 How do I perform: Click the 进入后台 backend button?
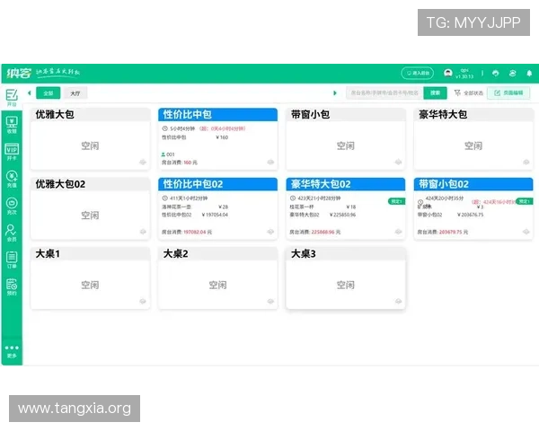(x=418, y=73)
